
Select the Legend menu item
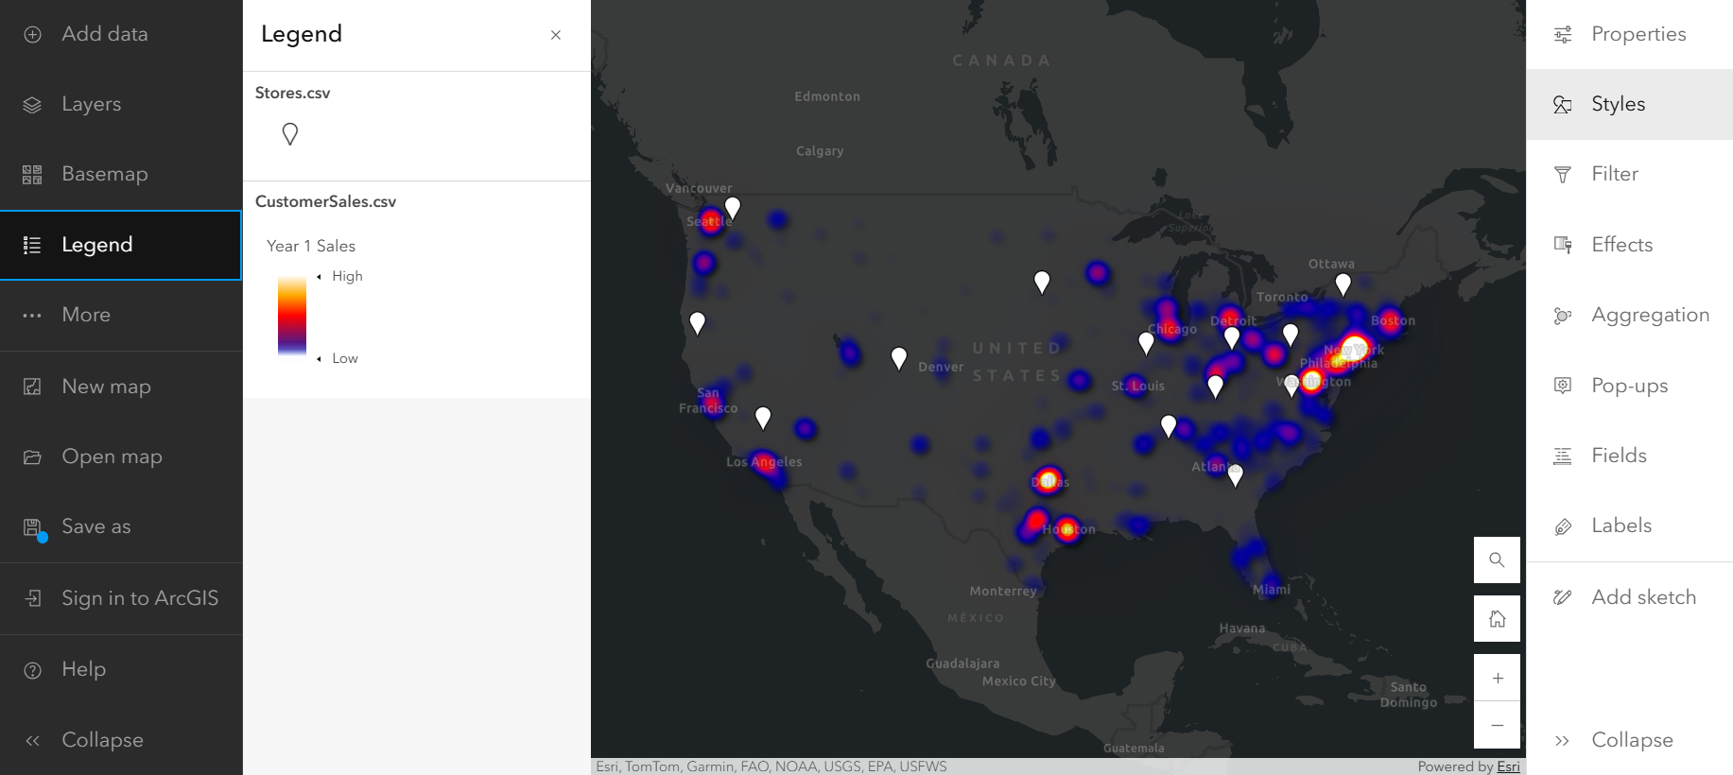coord(96,245)
